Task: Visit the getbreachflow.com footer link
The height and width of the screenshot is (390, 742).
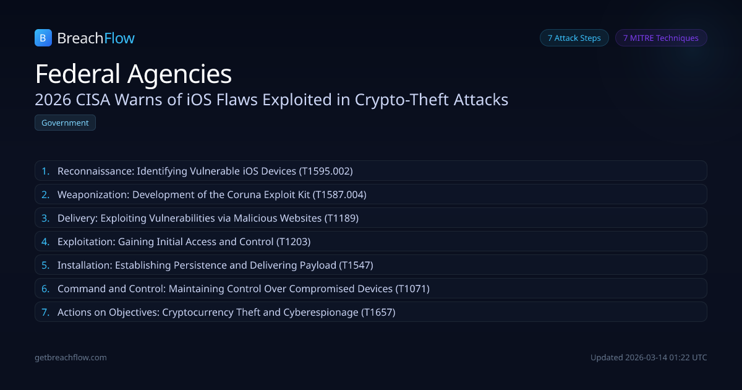Action: tap(70, 357)
